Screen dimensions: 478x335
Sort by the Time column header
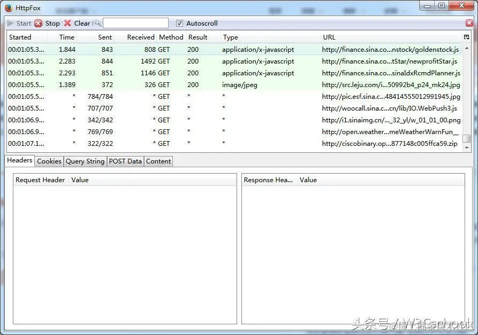coord(62,37)
